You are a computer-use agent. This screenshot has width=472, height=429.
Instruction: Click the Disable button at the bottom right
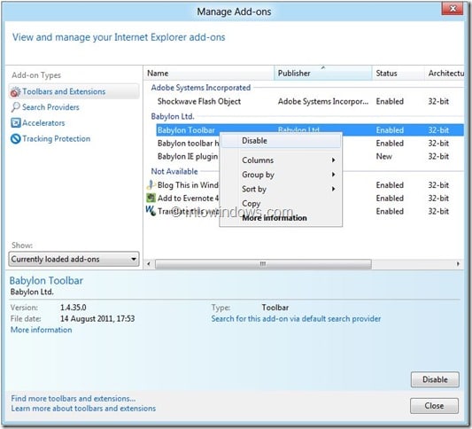pyautogui.click(x=435, y=379)
